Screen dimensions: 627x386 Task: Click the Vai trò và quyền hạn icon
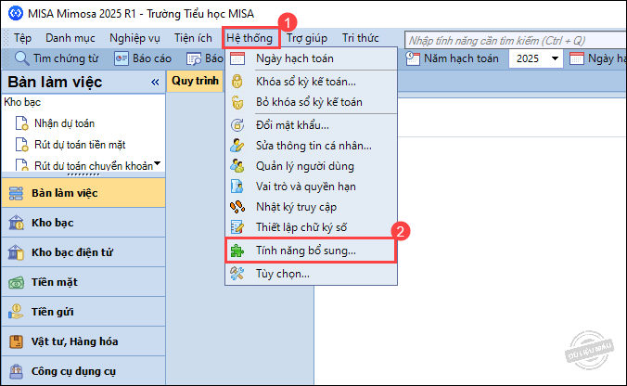tap(237, 187)
